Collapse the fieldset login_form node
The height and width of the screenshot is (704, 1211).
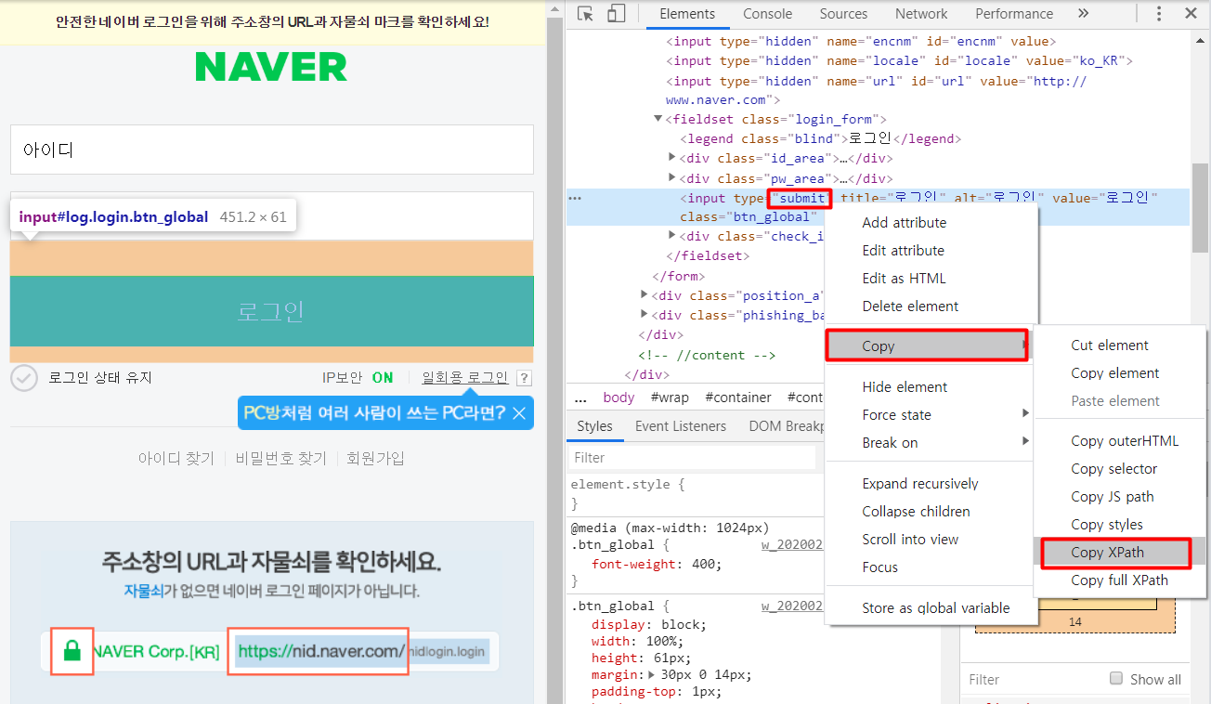(x=658, y=119)
